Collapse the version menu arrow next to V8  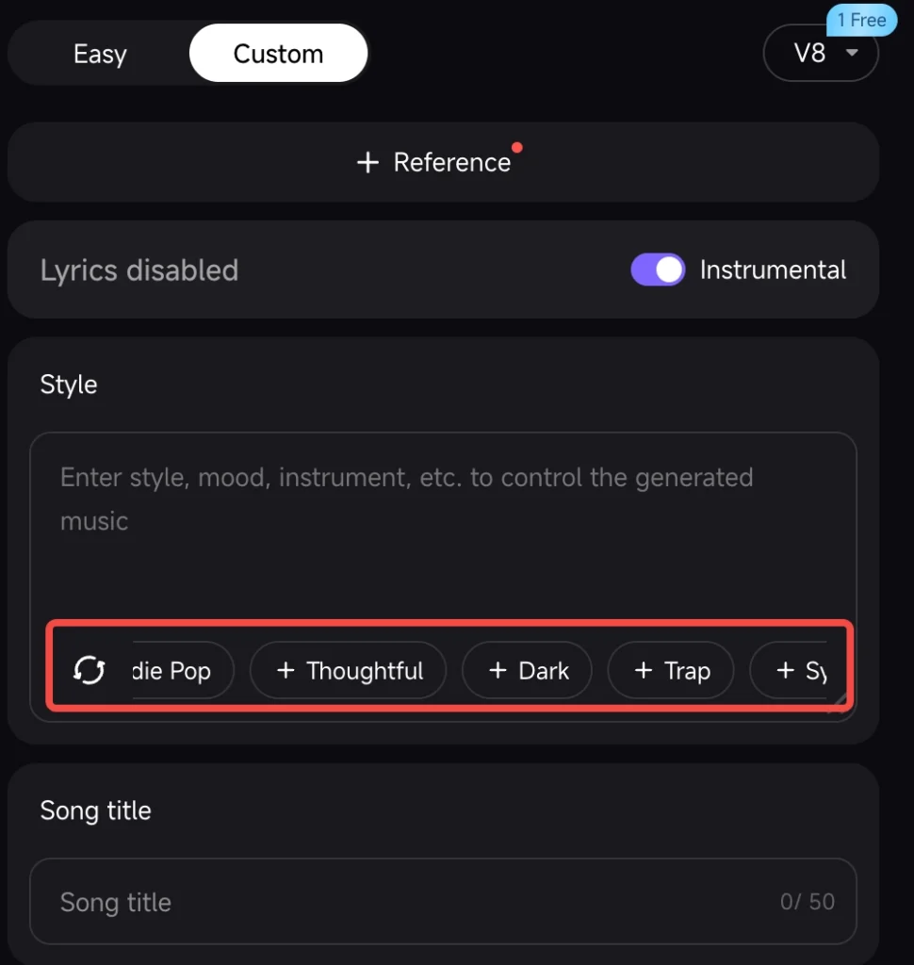coord(851,54)
